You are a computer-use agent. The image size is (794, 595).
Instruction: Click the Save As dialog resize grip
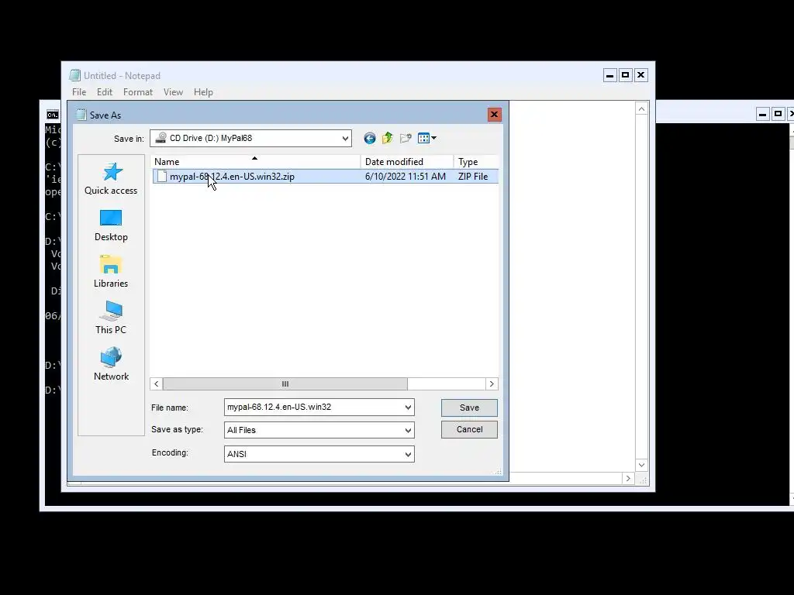click(498, 472)
